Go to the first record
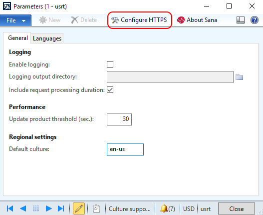The width and height of the screenshot is (263, 215). [x=10, y=208]
